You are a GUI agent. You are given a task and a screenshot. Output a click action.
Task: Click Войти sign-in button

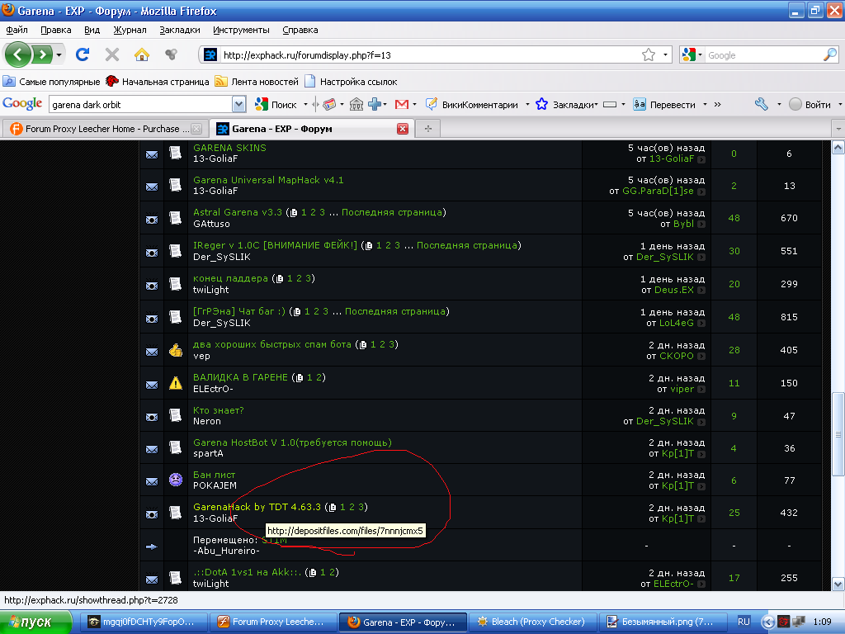(x=810, y=105)
